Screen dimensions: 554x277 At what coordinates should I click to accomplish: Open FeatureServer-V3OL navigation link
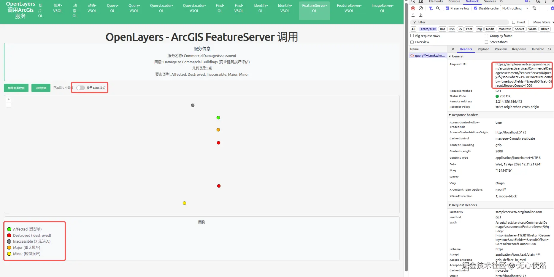click(x=349, y=8)
